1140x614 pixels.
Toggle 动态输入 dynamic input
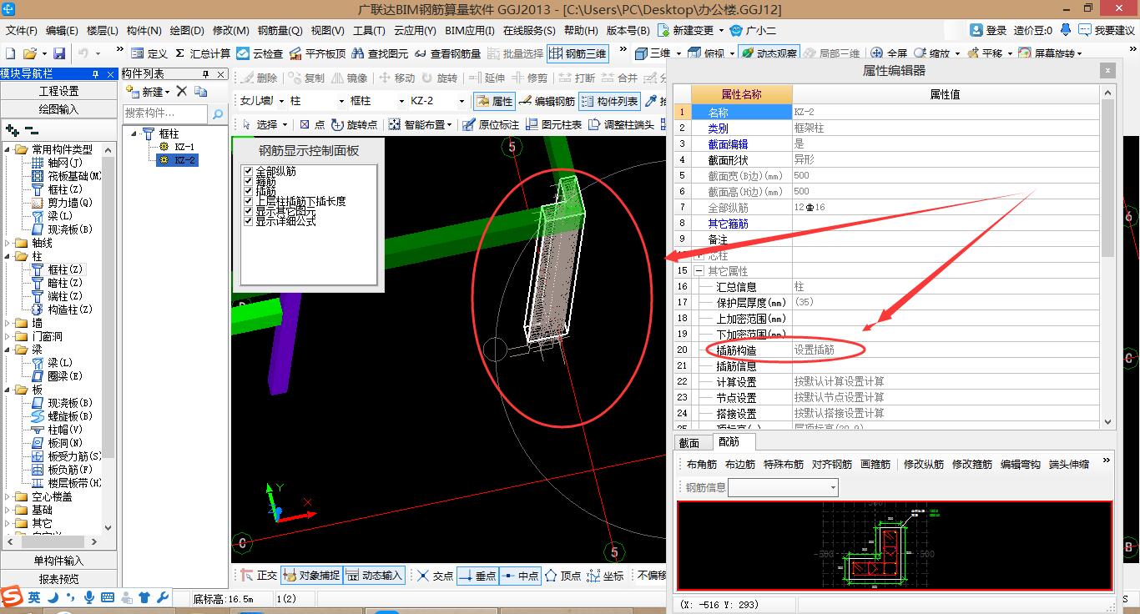(x=375, y=575)
